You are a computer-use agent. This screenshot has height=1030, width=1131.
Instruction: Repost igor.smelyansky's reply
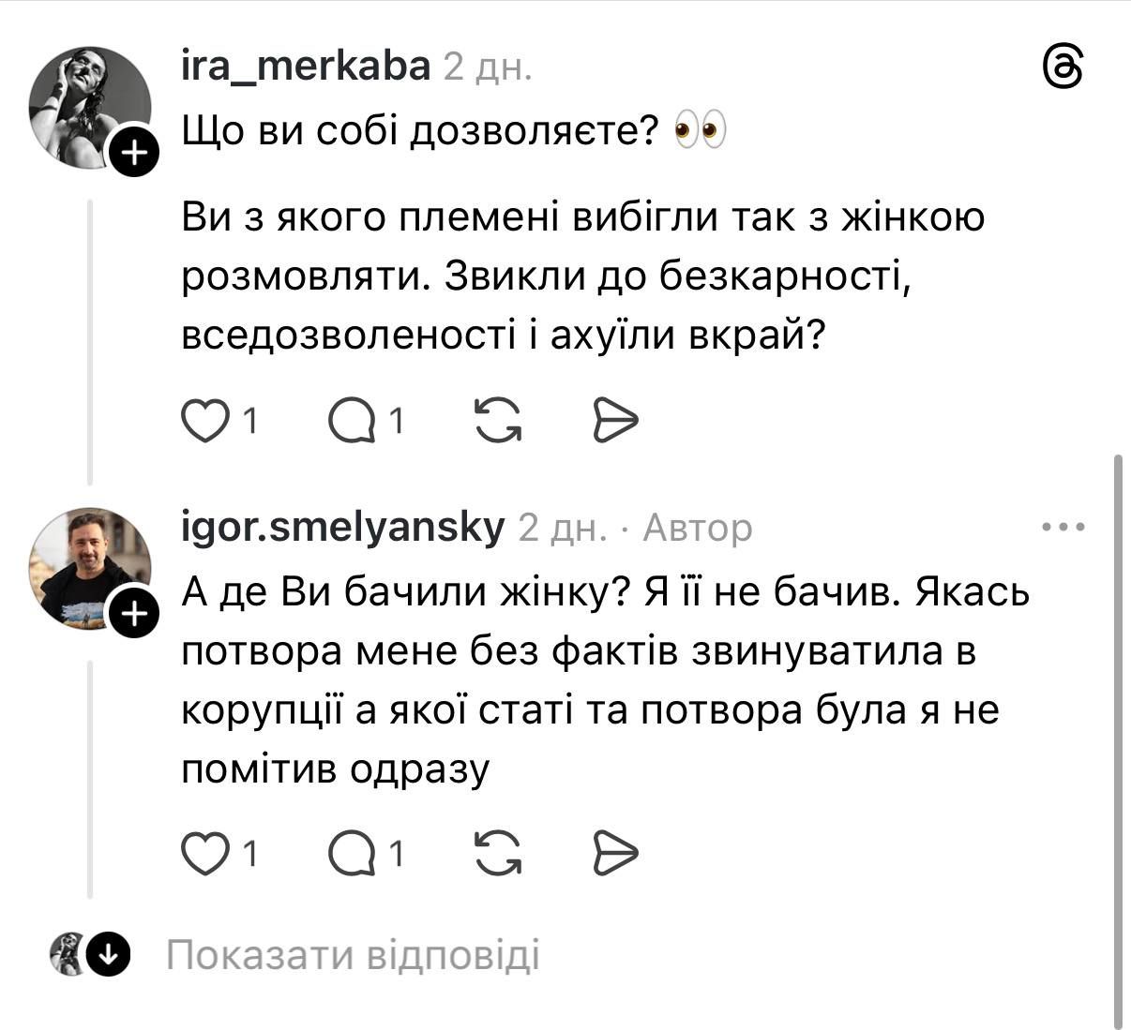coord(498,853)
